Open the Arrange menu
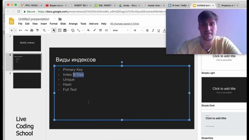The image size is (249, 140). [73, 24]
